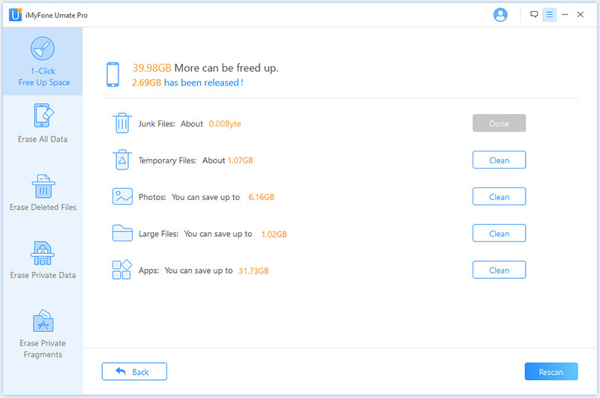The height and width of the screenshot is (398, 600).
Task: Click the 'Junk Files:' label
Action: click(x=157, y=124)
